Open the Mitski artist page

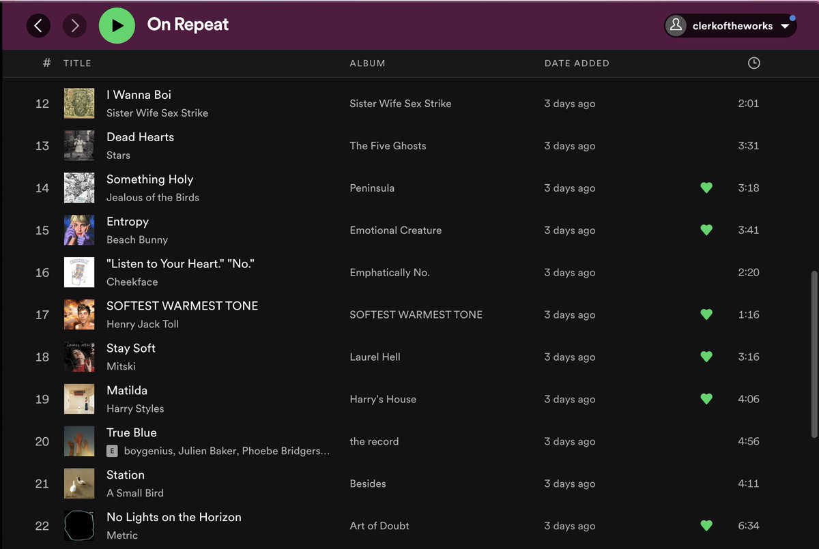point(121,367)
